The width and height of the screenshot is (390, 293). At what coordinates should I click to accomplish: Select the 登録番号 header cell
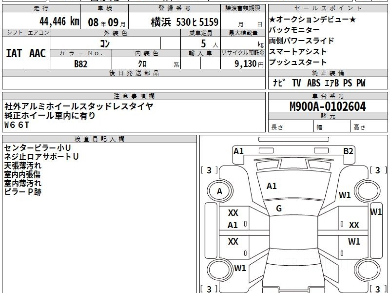coord(175,8)
